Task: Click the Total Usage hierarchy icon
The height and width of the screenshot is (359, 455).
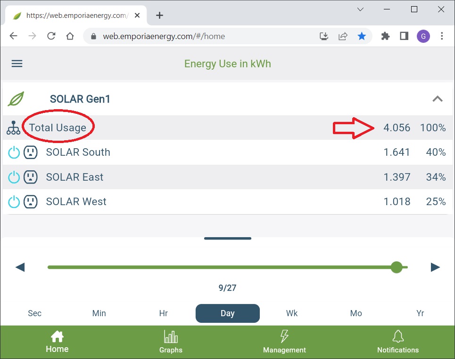Action: (x=14, y=128)
